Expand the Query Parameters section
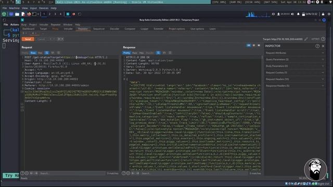This screenshot has width=333, height=187. click(x=295, y=60)
